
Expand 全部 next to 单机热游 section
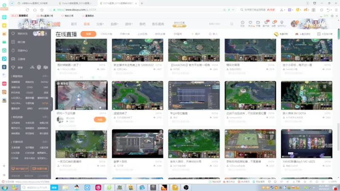tap(45, 117)
